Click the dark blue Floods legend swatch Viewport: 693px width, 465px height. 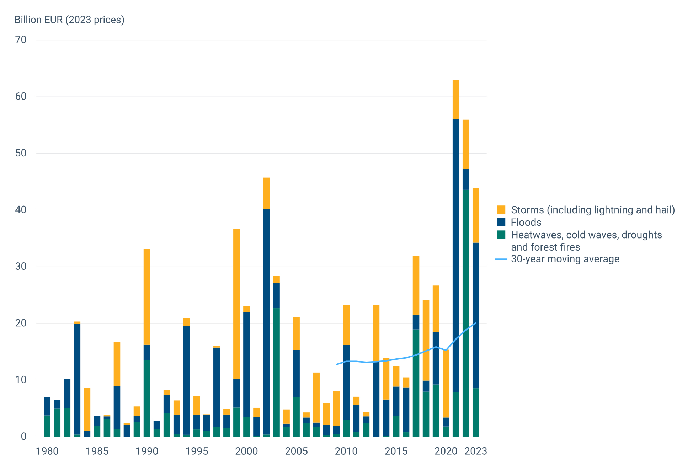tap(501, 222)
